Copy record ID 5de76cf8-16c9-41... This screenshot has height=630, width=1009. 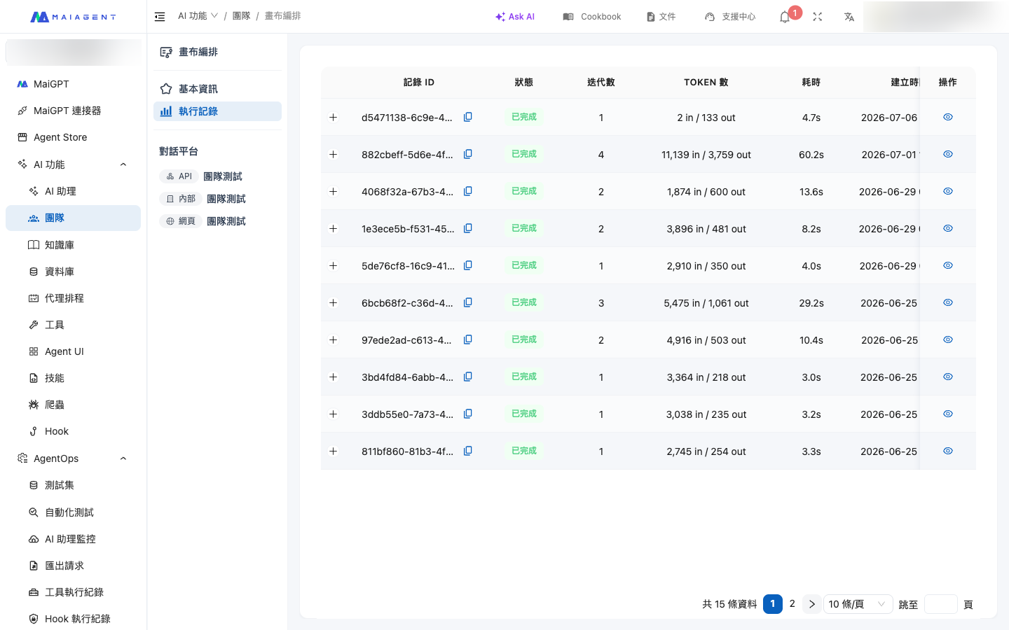(x=468, y=265)
